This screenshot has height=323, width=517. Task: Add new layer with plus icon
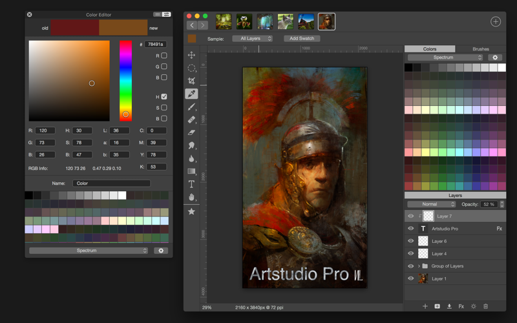425,306
